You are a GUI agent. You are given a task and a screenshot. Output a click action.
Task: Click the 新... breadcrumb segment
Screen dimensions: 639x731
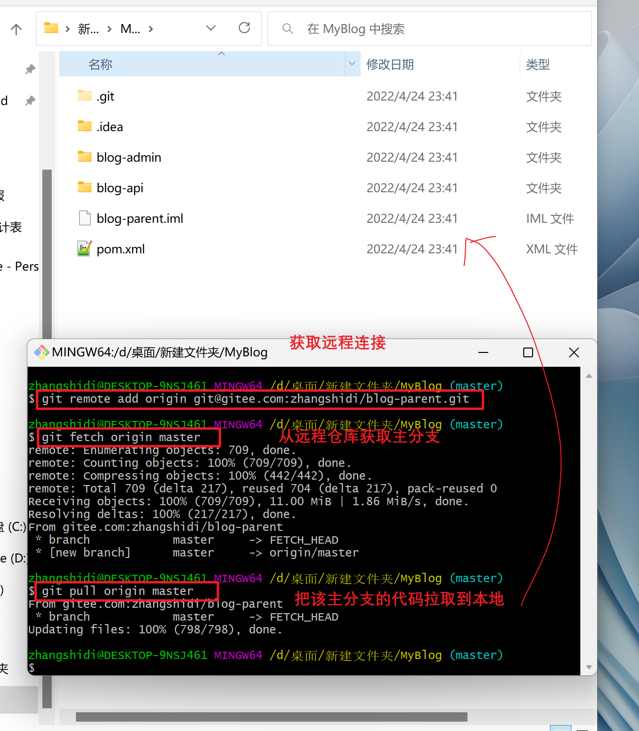click(x=88, y=29)
